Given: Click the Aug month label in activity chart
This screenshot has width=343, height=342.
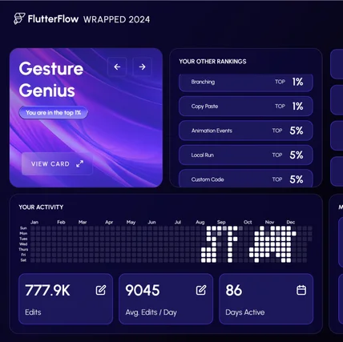Looking at the screenshot, I should click(200, 223).
